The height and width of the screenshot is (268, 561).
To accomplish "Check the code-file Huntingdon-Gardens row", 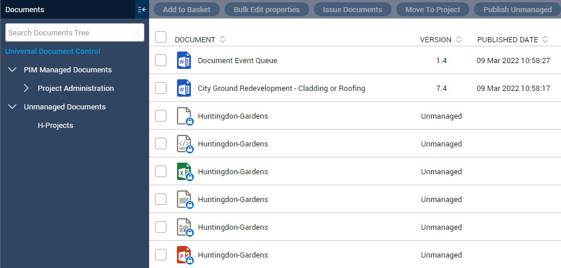I will coord(161,144).
